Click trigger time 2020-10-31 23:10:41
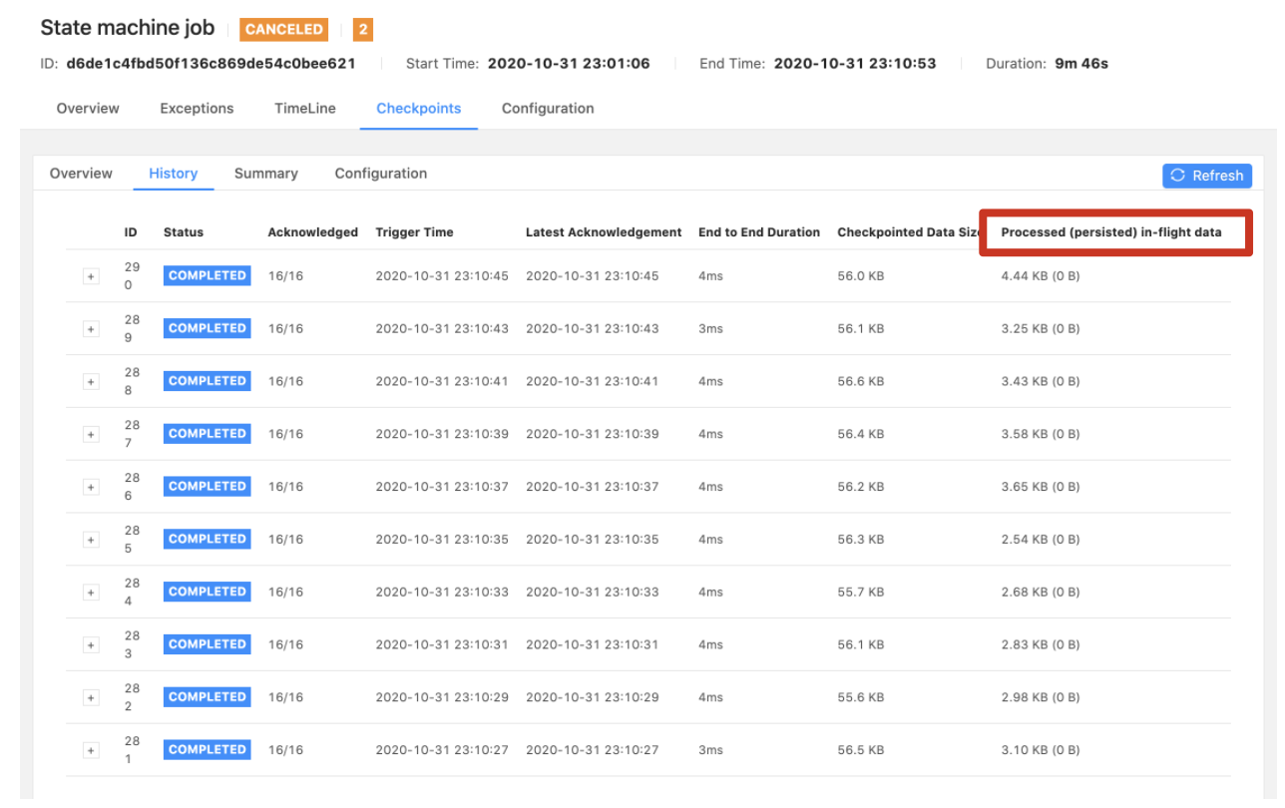This screenshot has height=808, width=1285. pos(442,381)
